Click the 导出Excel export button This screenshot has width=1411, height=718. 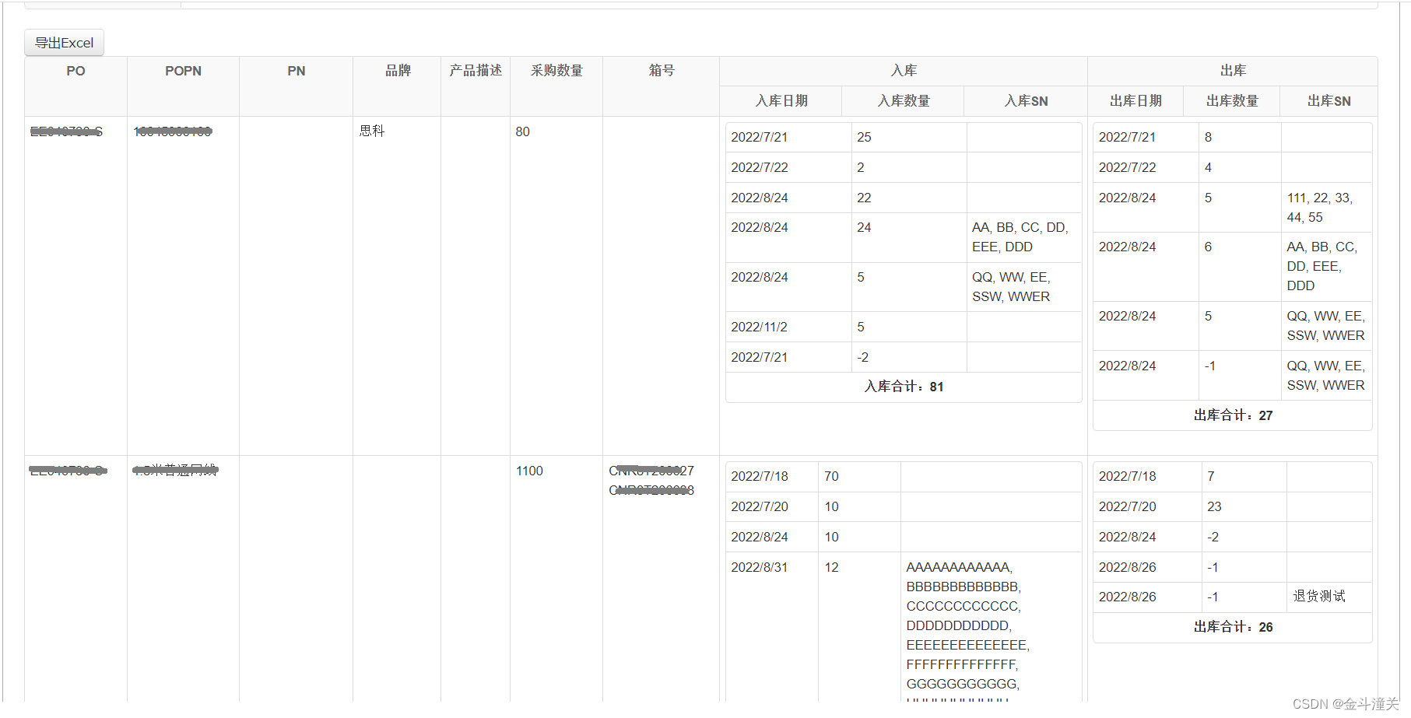(64, 43)
